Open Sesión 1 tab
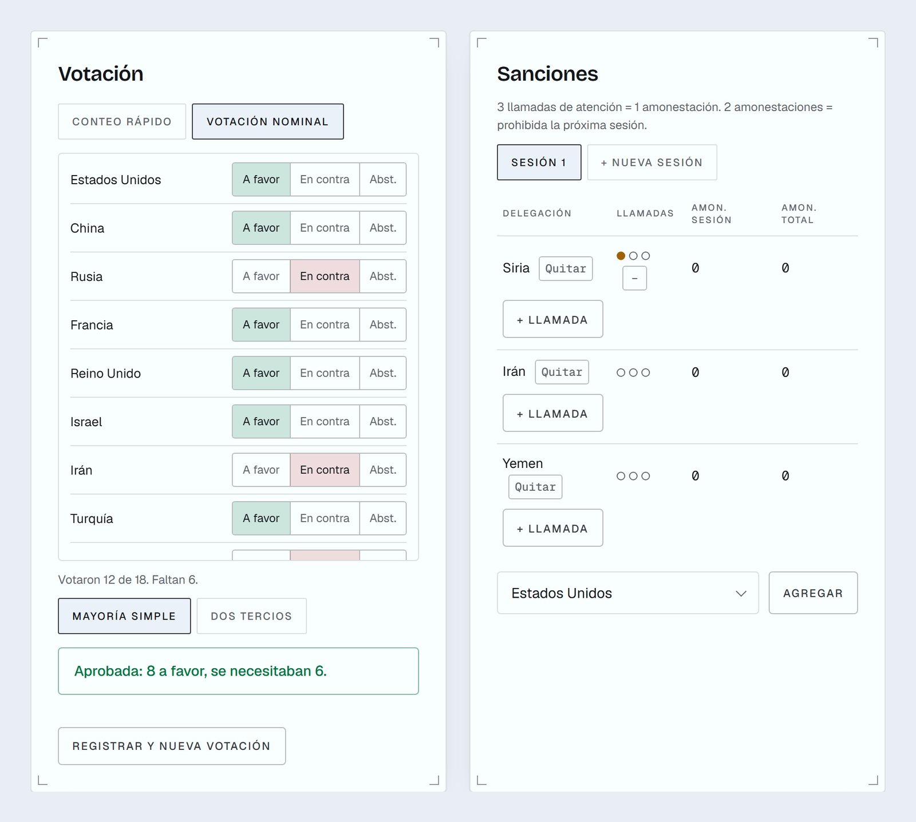Viewport: 916px width, 822px height. click(x=539, y=162)
